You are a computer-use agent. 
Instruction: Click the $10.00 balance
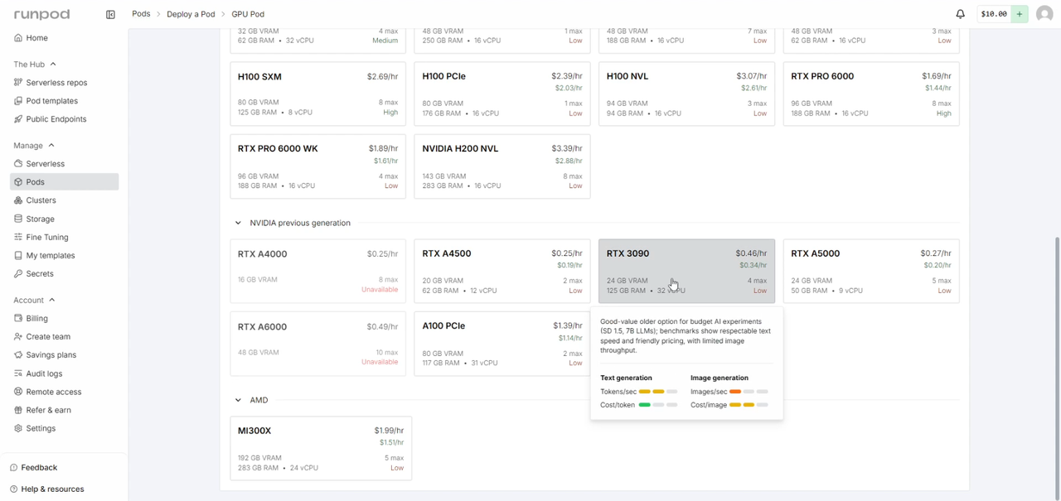point(994,14)
